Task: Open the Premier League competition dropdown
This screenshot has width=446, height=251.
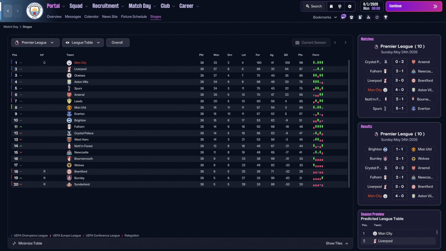Action: pos(35,42)
